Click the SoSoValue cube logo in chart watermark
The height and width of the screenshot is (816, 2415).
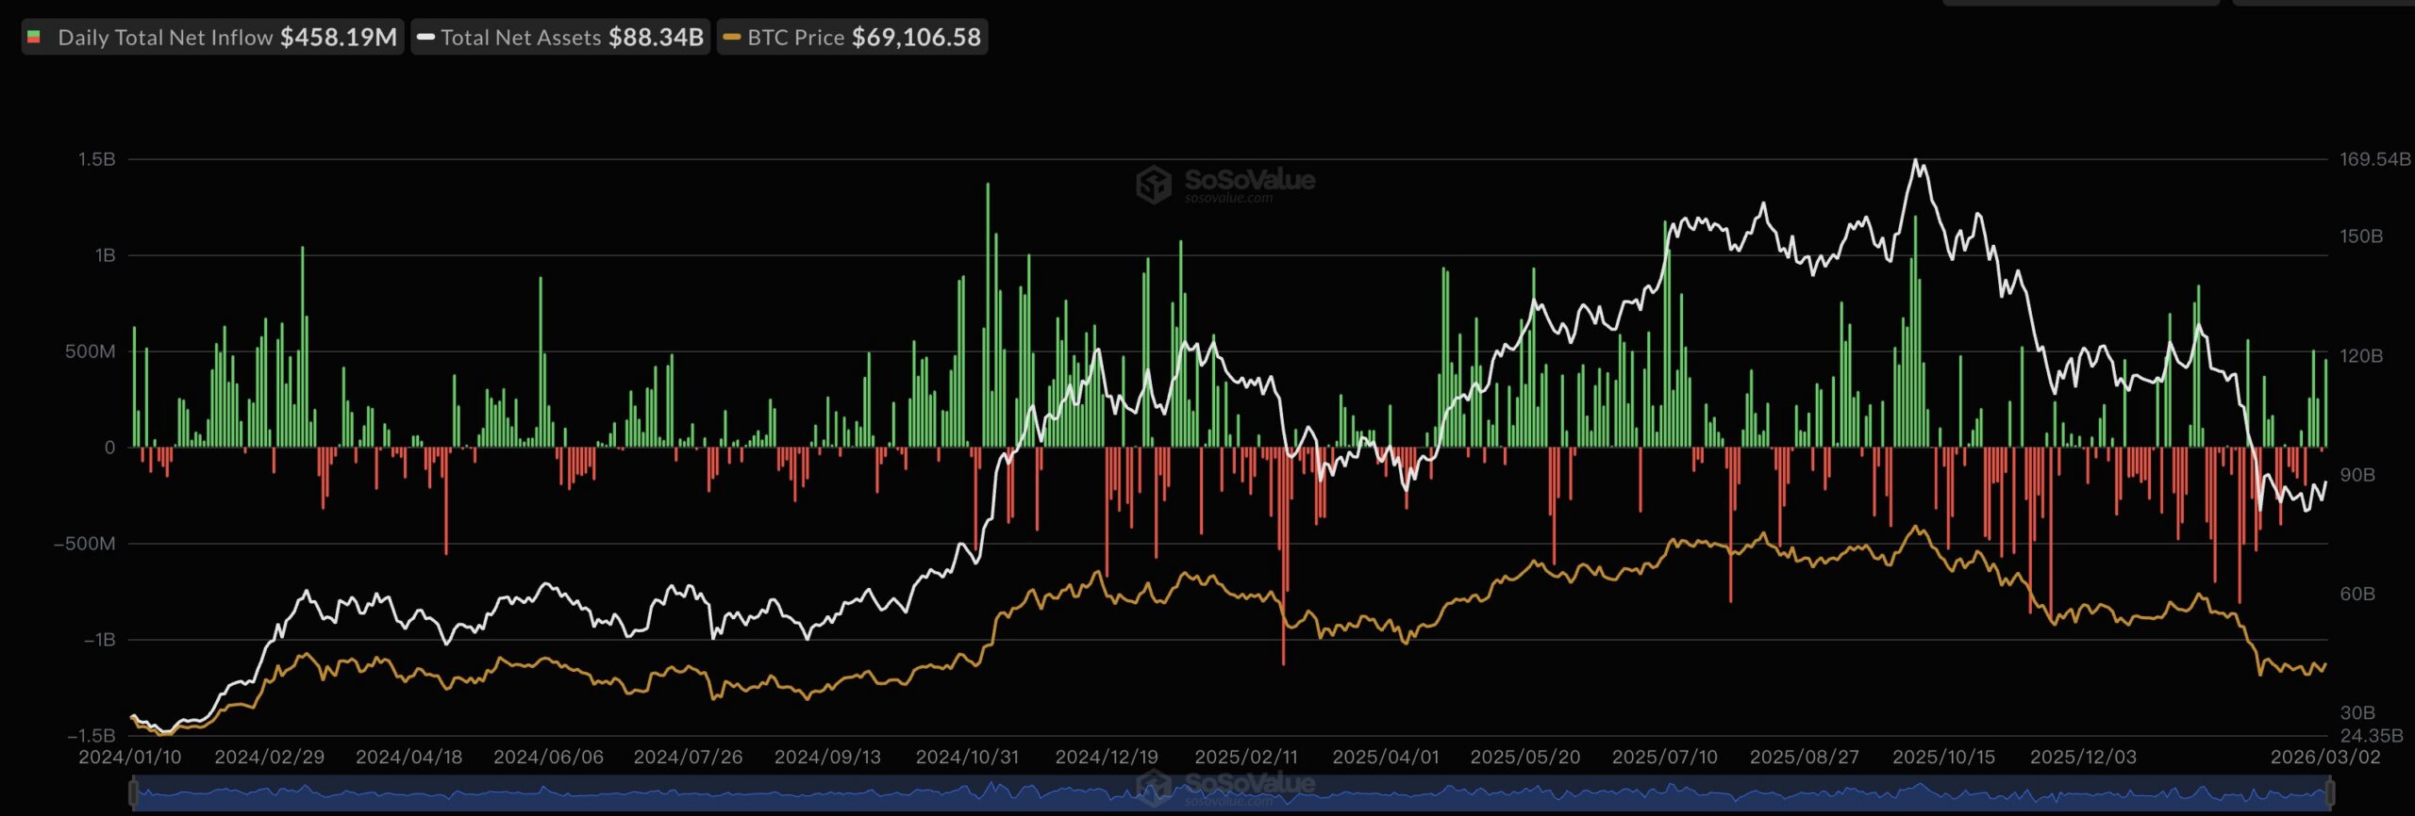1153,185
